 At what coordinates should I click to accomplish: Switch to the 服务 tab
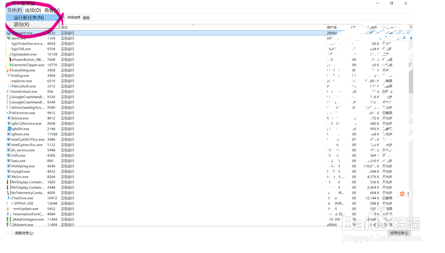tap(86, 18)
